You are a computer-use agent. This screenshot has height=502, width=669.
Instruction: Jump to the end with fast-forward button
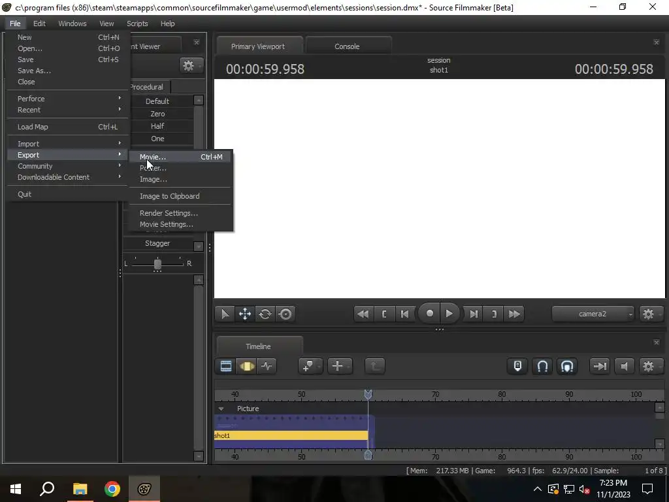[x=515, y=314]
